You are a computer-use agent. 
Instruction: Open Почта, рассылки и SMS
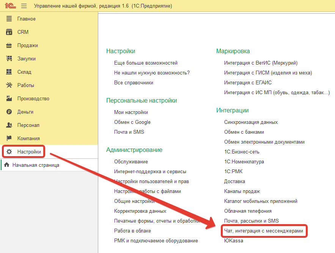tap(252, 221)
